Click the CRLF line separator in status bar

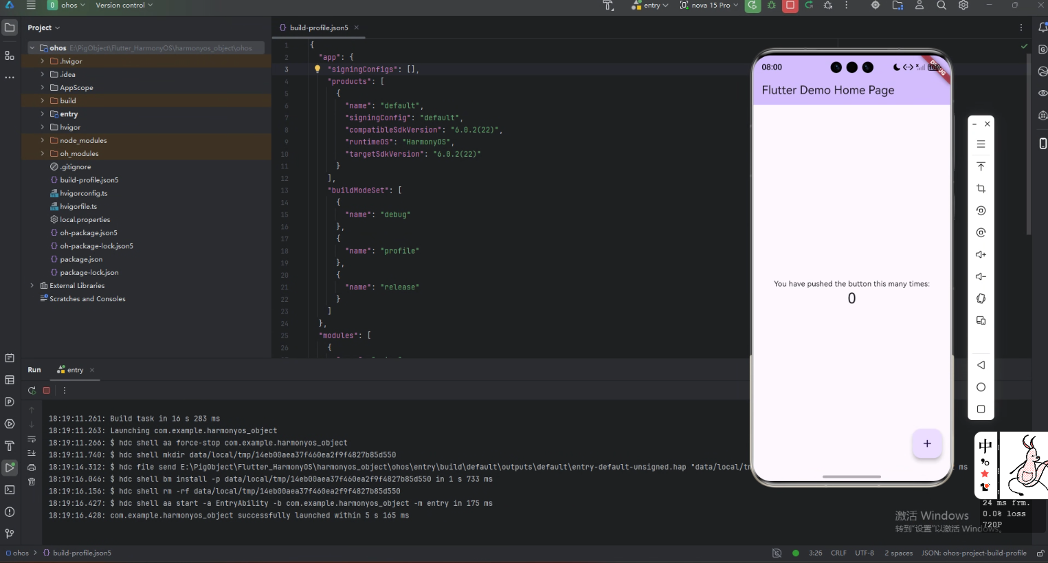point(838,553)
